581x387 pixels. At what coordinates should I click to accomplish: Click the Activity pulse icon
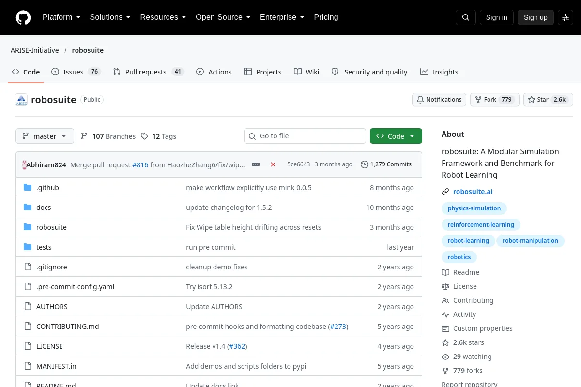(x=445, y=314)
